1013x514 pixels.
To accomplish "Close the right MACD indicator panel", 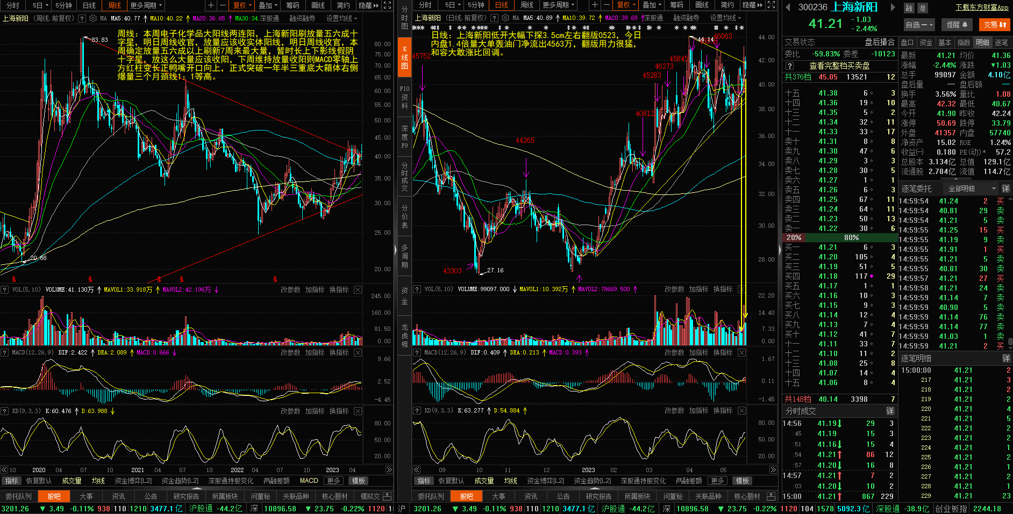I will pyautogui.click(x=742, y=352).
